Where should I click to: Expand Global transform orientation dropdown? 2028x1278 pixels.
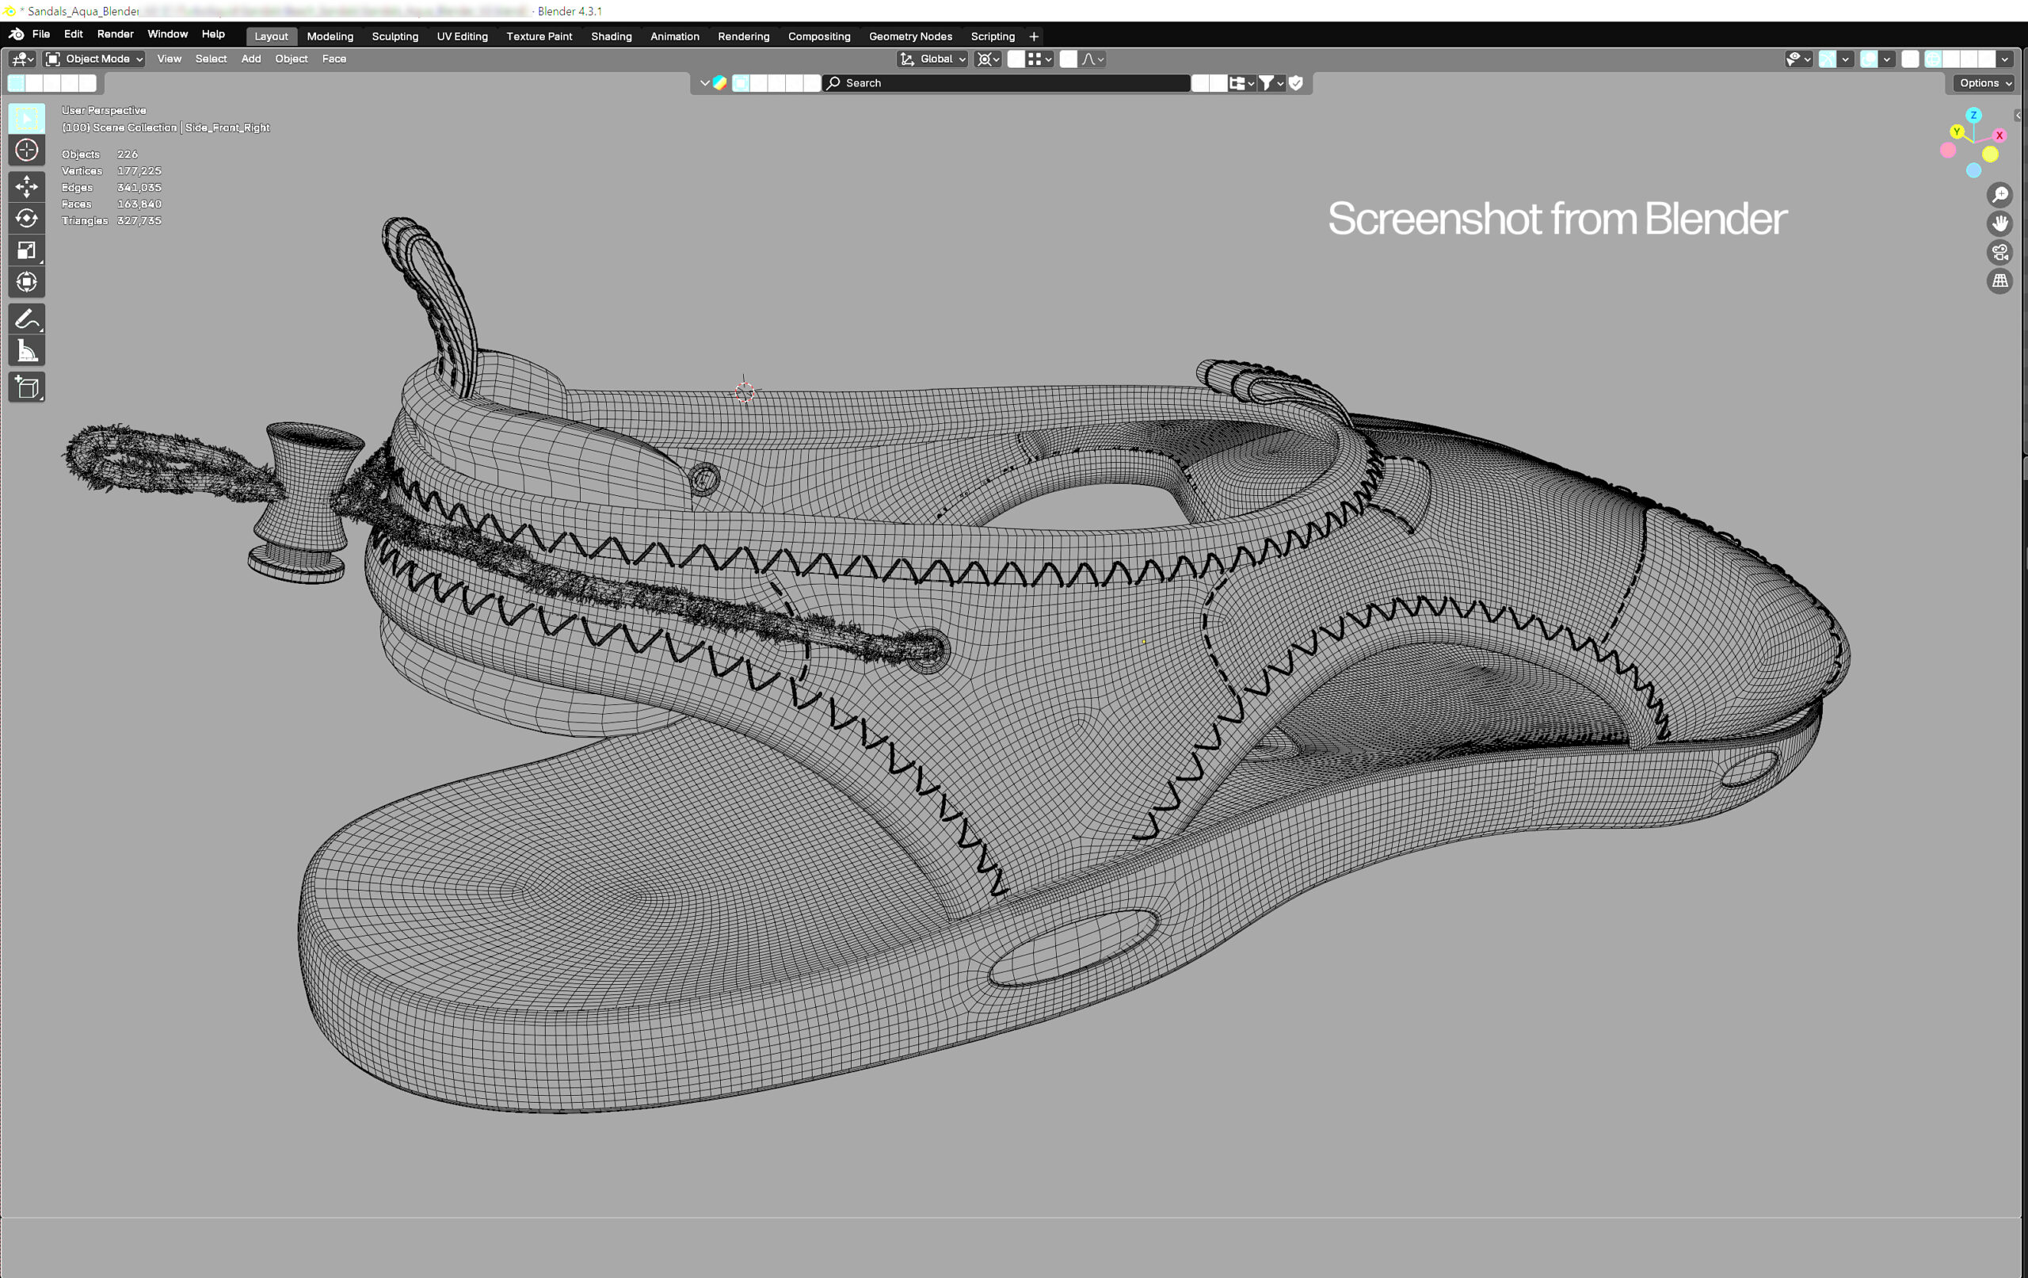point(933,59)
